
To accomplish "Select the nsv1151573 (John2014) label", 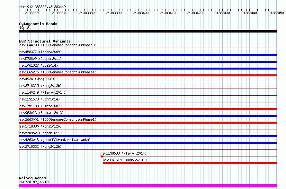I will coord(40,99).
